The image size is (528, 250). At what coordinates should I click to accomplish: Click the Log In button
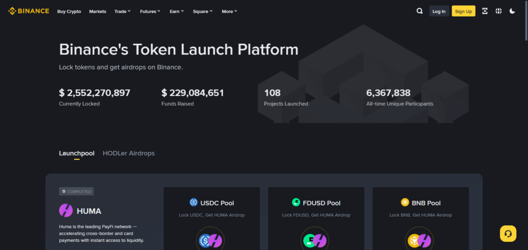click(439, 11)
